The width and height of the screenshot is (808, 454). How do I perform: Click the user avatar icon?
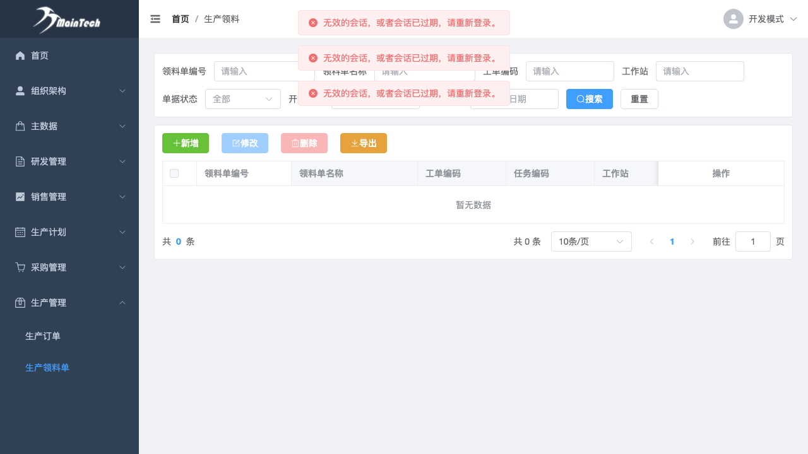point(733,19)
